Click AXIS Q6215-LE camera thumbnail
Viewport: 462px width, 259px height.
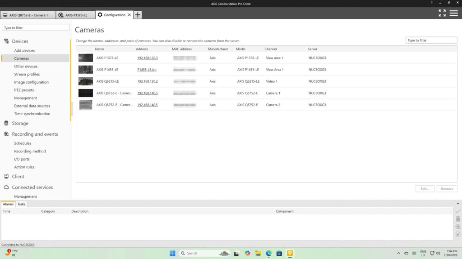[85, 81]
